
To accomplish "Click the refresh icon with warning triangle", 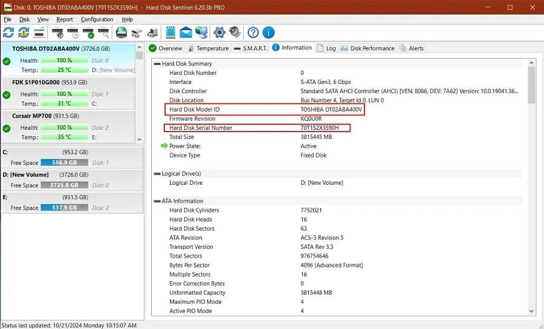I will (x=24, y=33).
